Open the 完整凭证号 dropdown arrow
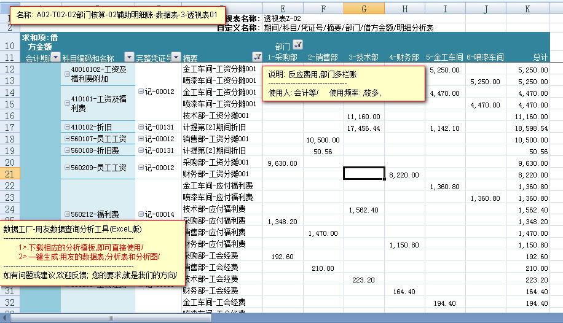The height and width of the screenshot is (323, 563). (176, 57)
